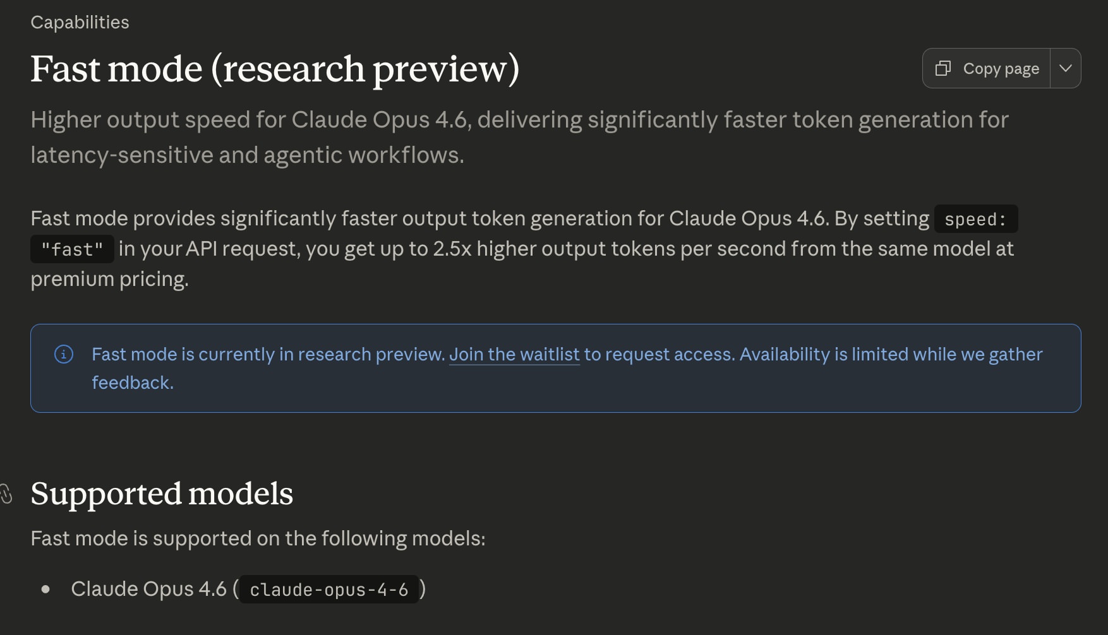
Task: Click the claude-opus-4-6 code badge
Action: [x=329, y=590]
